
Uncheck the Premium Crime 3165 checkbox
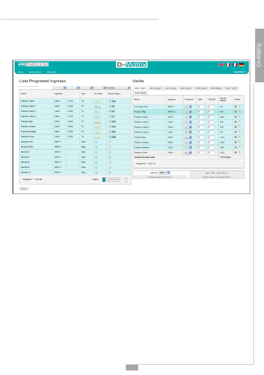point(110,137)
